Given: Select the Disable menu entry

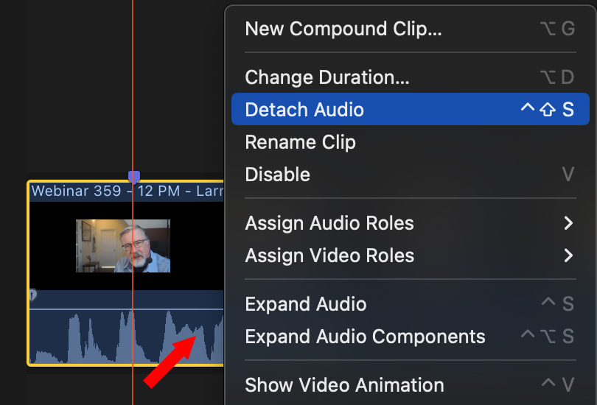Looking at the screenshot, I should click(x=277, y=175).
